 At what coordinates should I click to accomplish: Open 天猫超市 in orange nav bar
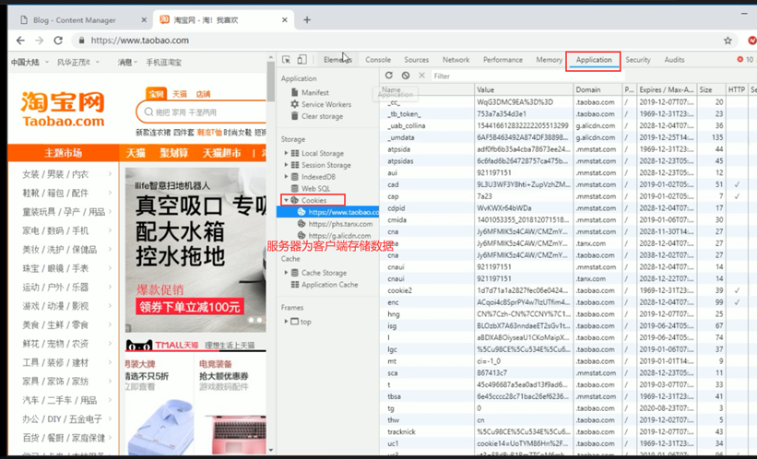221,153
